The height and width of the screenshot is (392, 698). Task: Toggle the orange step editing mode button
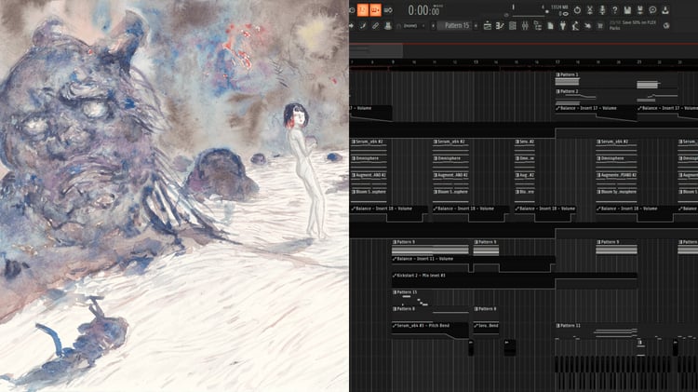(x=375, y=10)
